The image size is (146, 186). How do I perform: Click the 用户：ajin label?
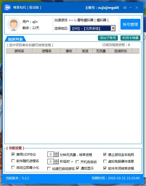30,22
